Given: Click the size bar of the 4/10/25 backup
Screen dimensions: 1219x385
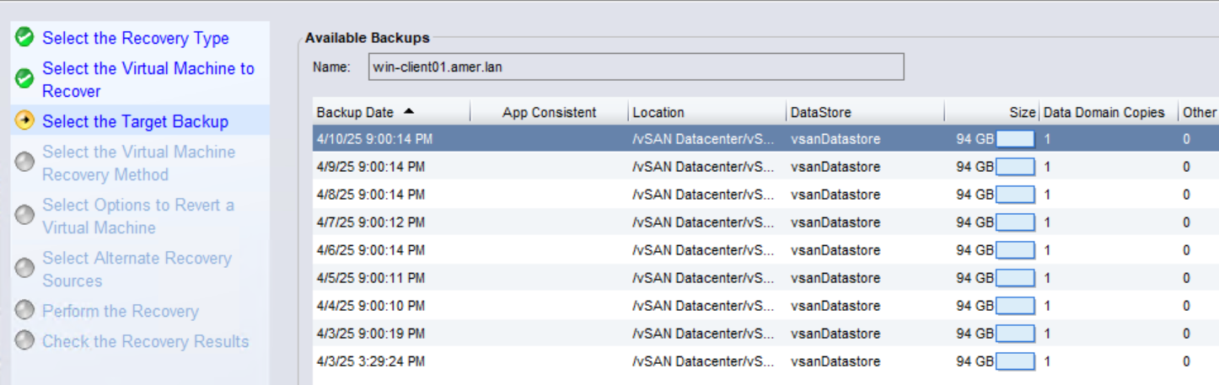Looking at the screenshot, I should coord(1015,139).
